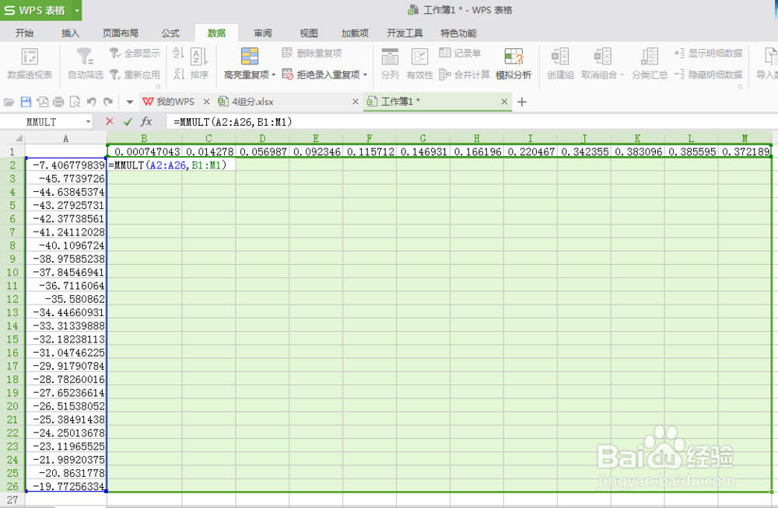This screenshot has width=778, height=508.
Task: Click the undo arrow icon
Action: pos(91,102)
